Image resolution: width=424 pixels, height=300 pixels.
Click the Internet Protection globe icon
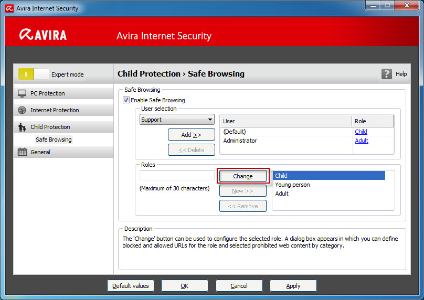coord(22,110)
